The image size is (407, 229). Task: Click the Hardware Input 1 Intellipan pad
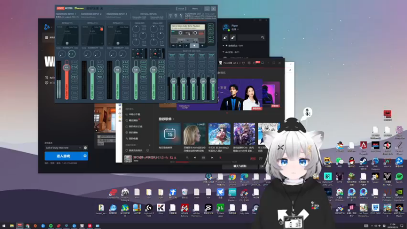click(x=67, y=35)
